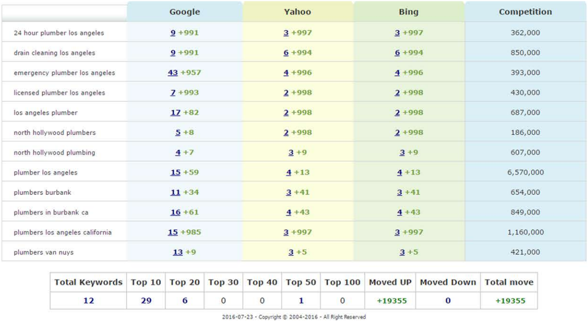The width and height of the screenshot is (588, 324).
Task: Click Yahoo rank 4 for emergency plumber los angeles
Action: [286, 72]
